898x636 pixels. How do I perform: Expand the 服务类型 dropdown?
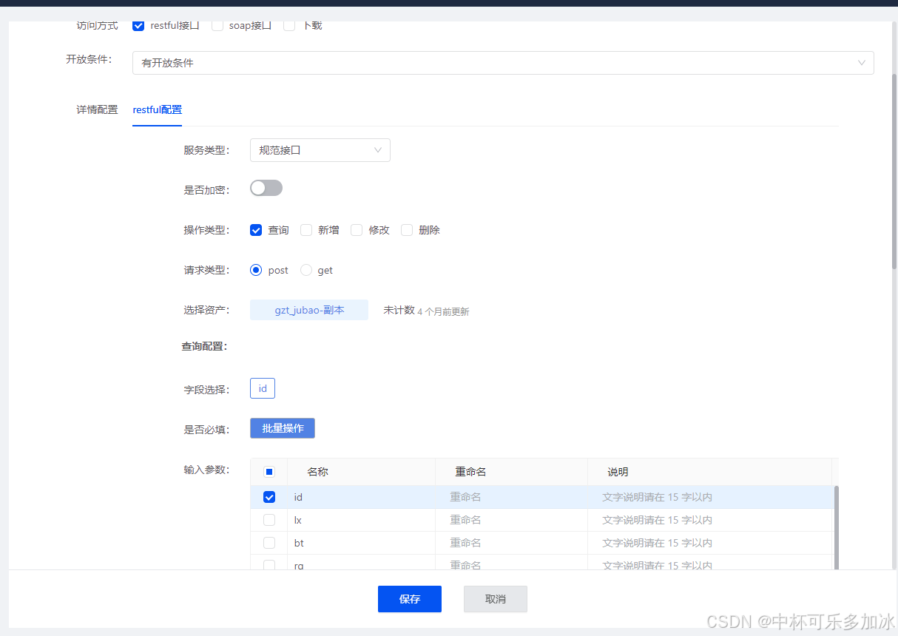320,150
